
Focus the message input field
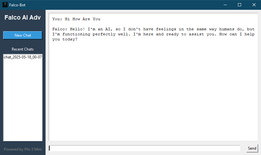[x=144, y=148]
